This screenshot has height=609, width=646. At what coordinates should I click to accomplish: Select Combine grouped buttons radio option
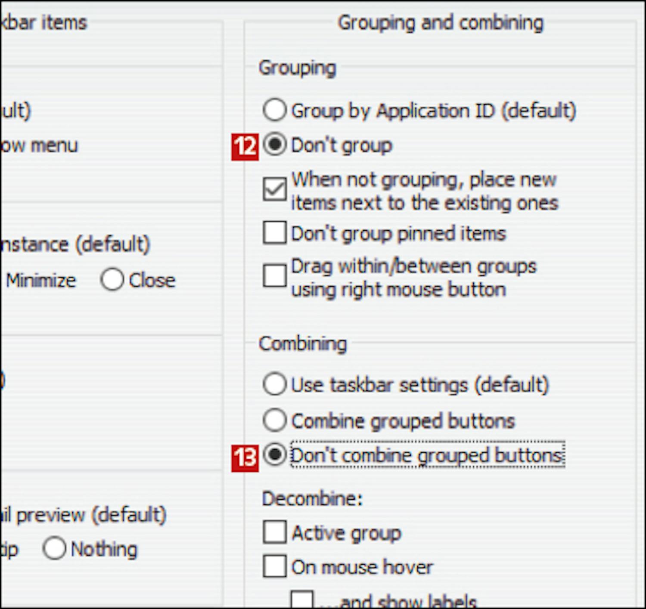point(274,420)
